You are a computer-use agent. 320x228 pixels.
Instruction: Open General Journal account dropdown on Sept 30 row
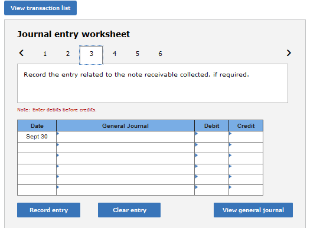click(x=125, y=137)
